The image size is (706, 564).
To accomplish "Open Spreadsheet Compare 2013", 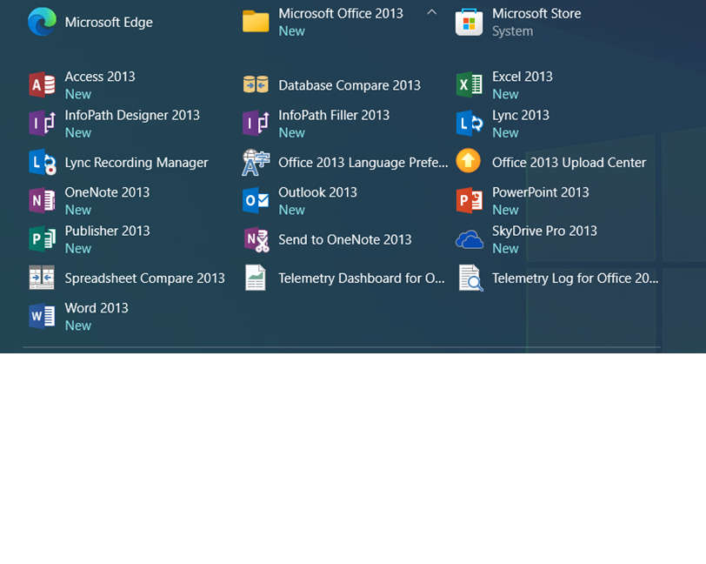I will [144, 279].
